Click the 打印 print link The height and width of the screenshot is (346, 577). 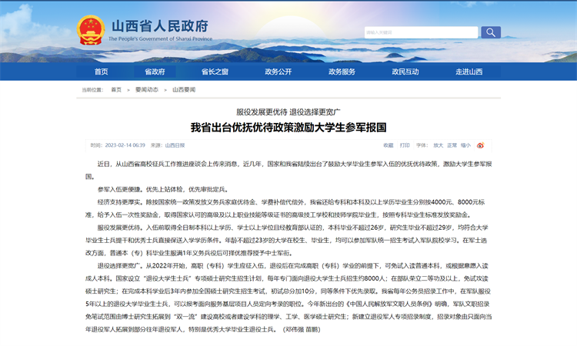(405, 145)
